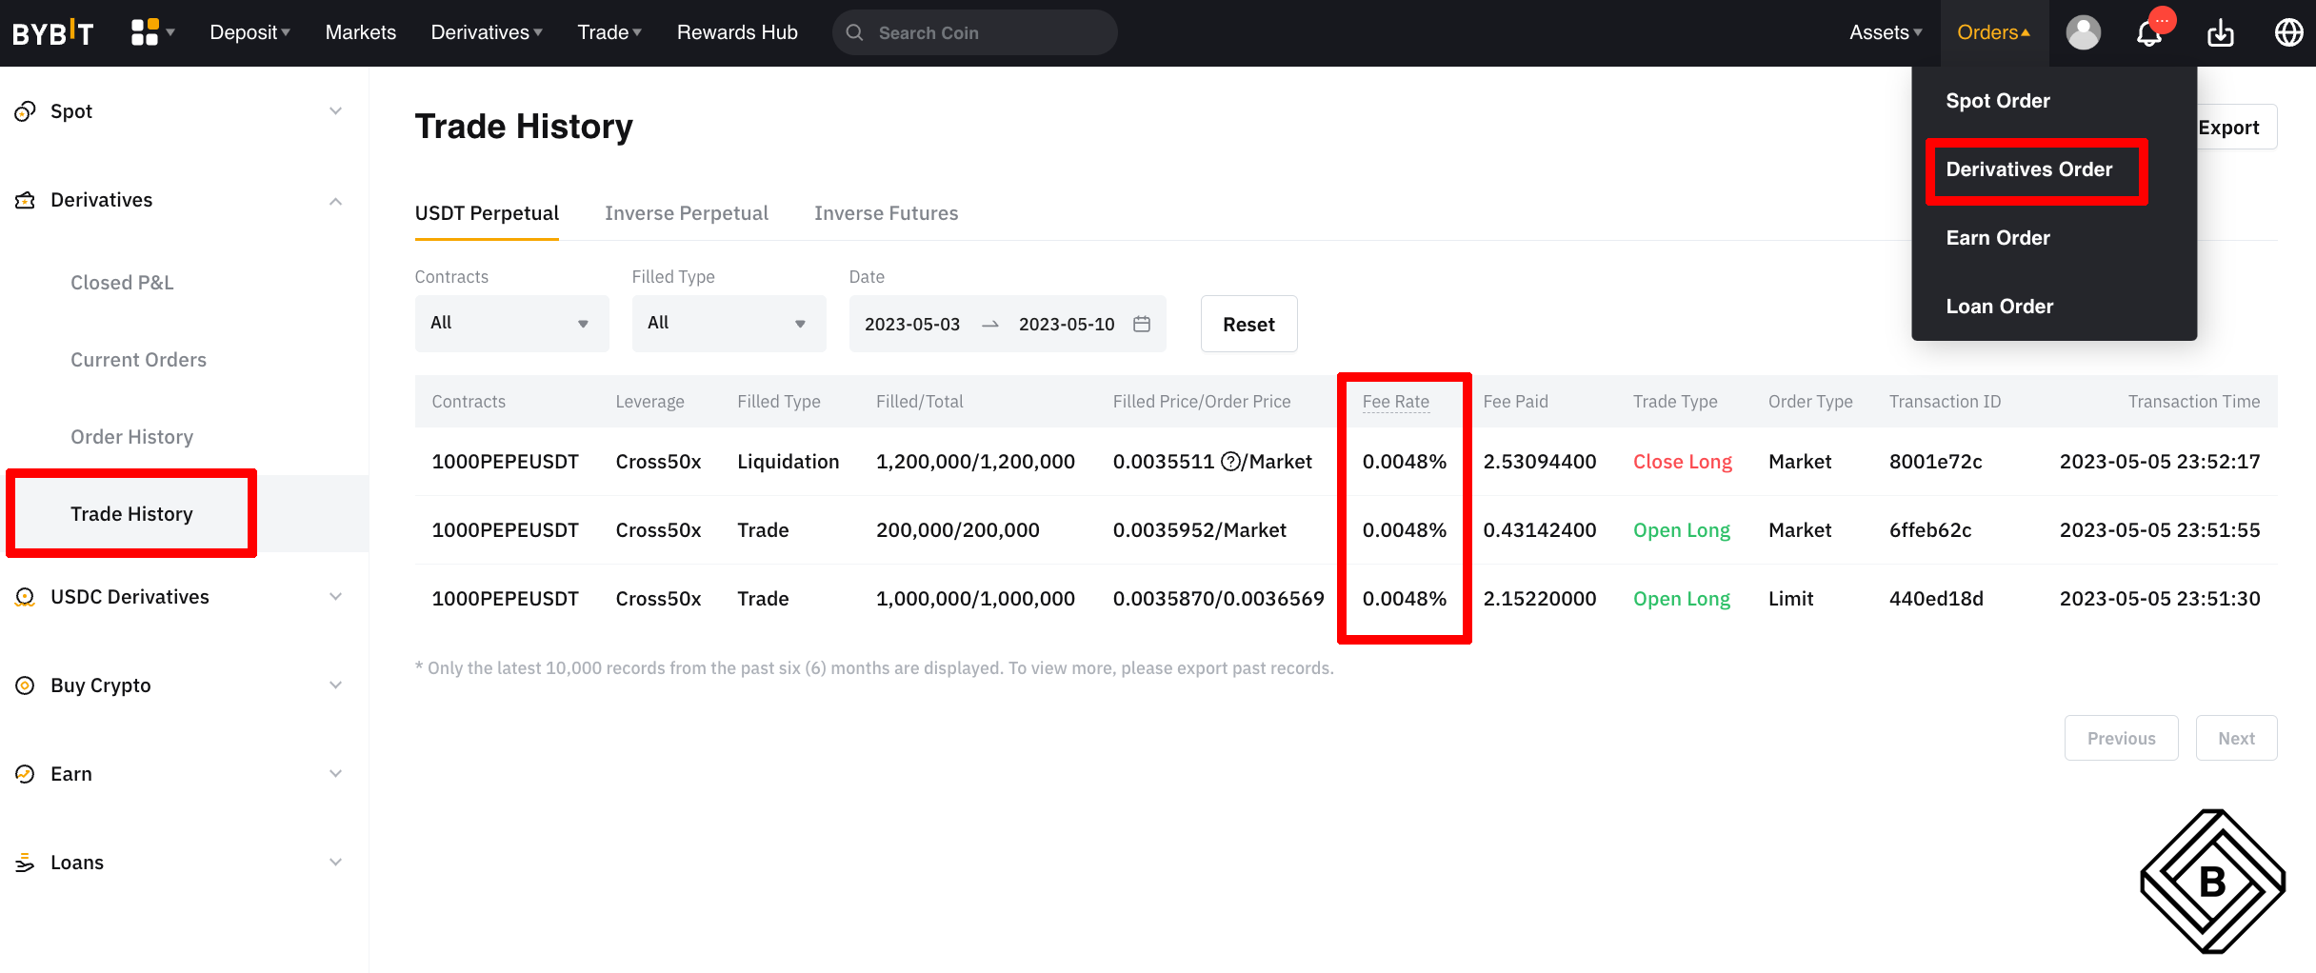
Task: Click the help icon beside 0.0035511 price
Action: [1230, 462]
